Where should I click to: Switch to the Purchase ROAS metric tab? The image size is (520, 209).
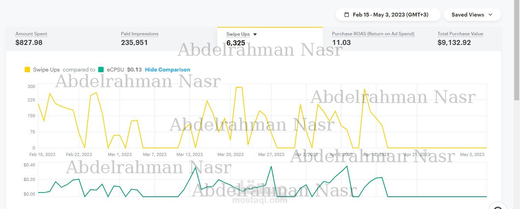click(x=376, y=39)
